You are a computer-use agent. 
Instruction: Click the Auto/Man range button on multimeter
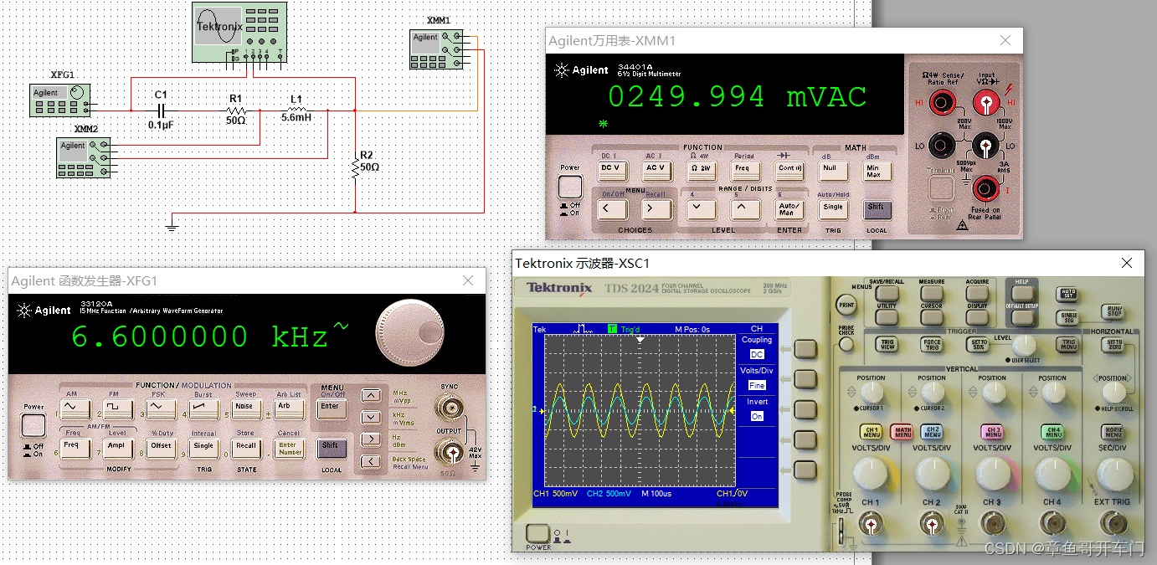(x=788, y=209)
